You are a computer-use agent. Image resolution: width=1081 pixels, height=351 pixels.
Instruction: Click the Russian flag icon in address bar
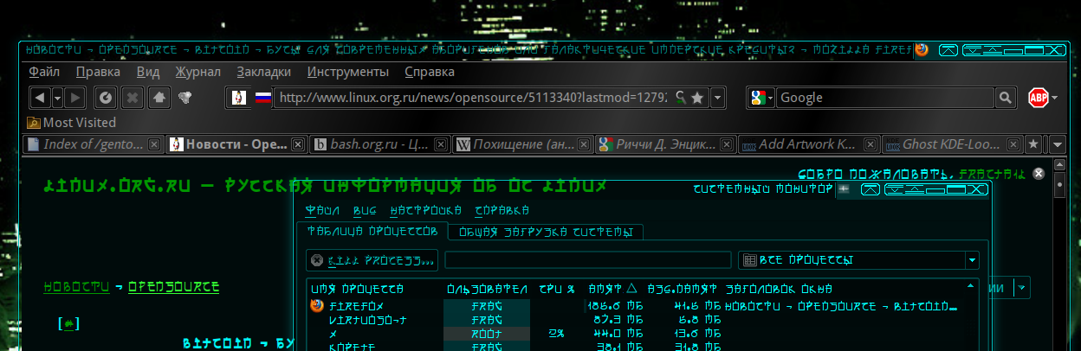coord(262,98)
